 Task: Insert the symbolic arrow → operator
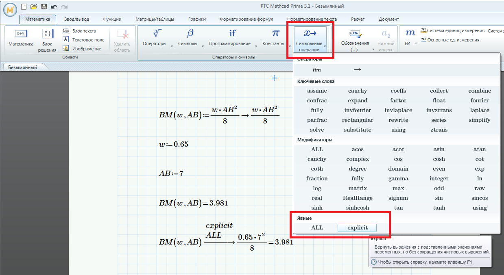tap(358, 70)
